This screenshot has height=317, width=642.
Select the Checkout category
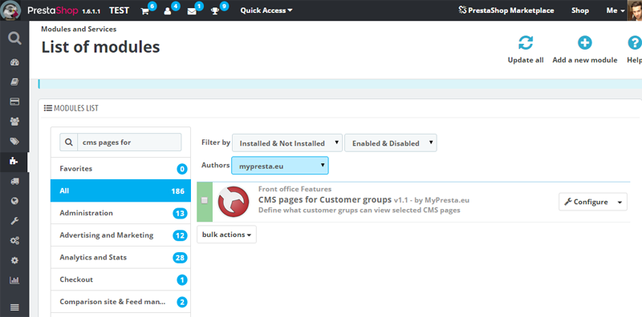(x=121, y=279)
